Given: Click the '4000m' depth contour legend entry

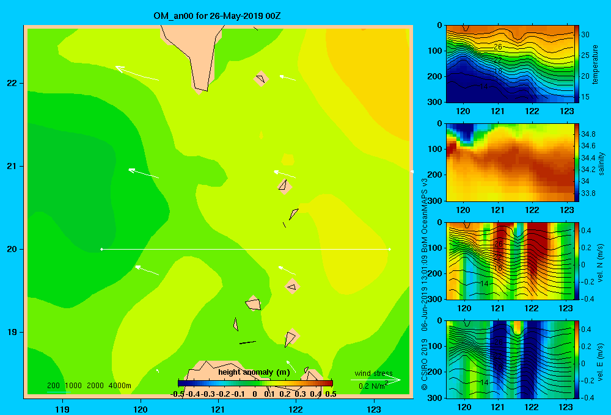Looking at the screenshot, I should pos(120,386).
